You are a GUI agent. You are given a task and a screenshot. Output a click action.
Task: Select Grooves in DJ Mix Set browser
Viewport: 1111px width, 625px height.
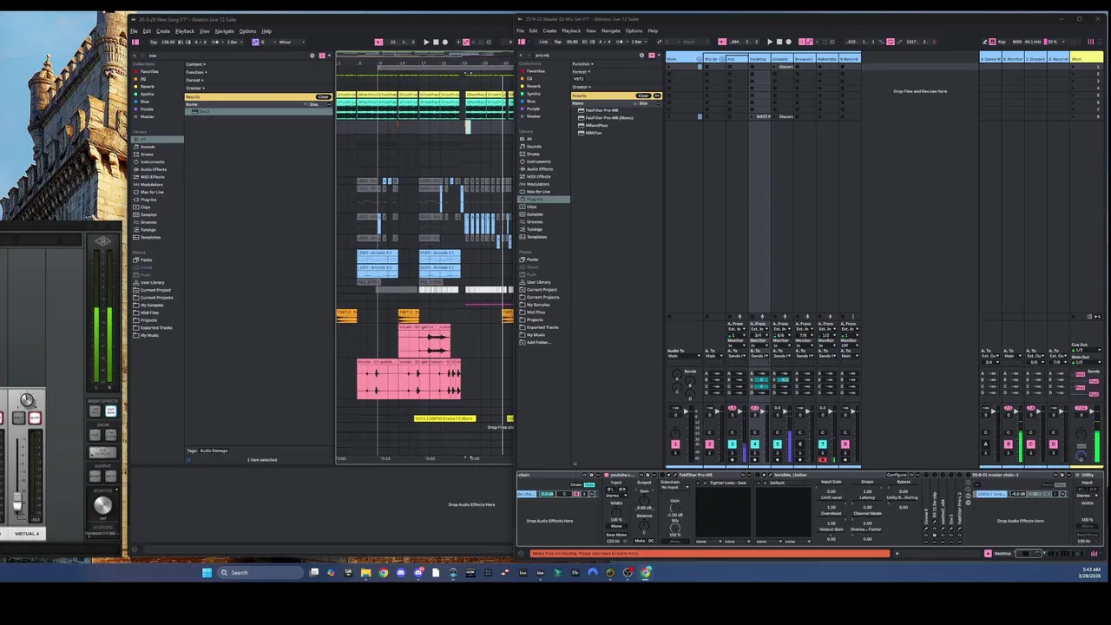tap(536, 222)
